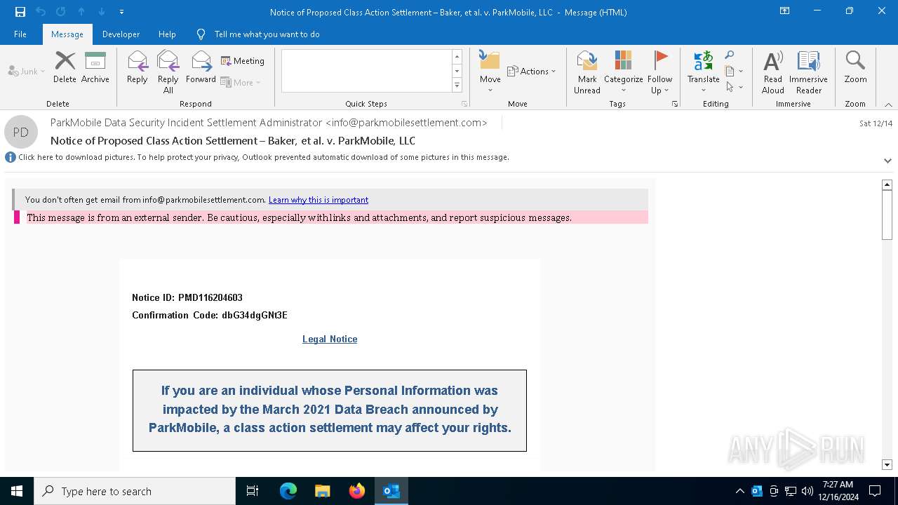Click the taskbar search box
898x505 pixels.
(x=135, y=491)
